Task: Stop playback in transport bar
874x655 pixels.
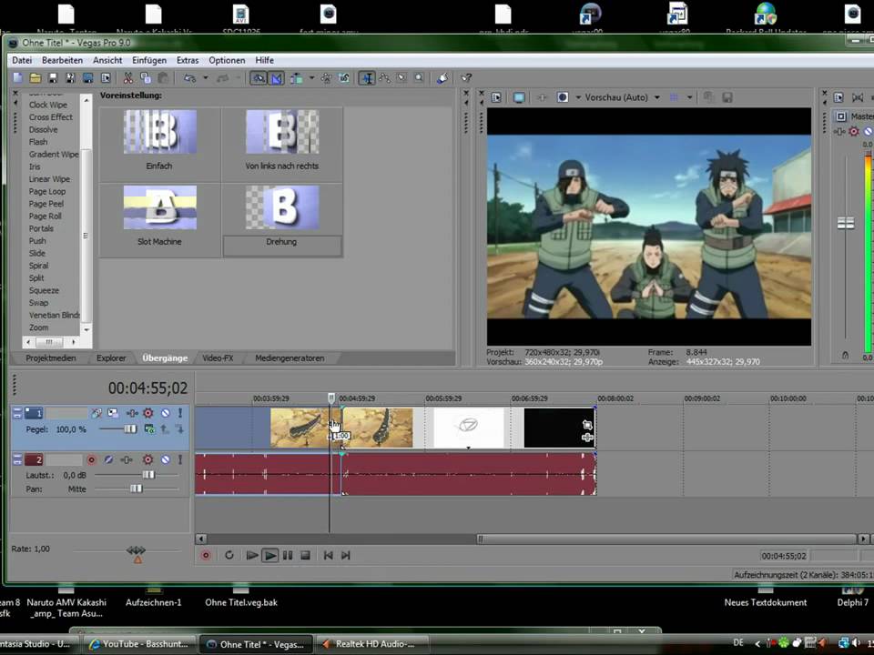Action: tap(306, 555)
